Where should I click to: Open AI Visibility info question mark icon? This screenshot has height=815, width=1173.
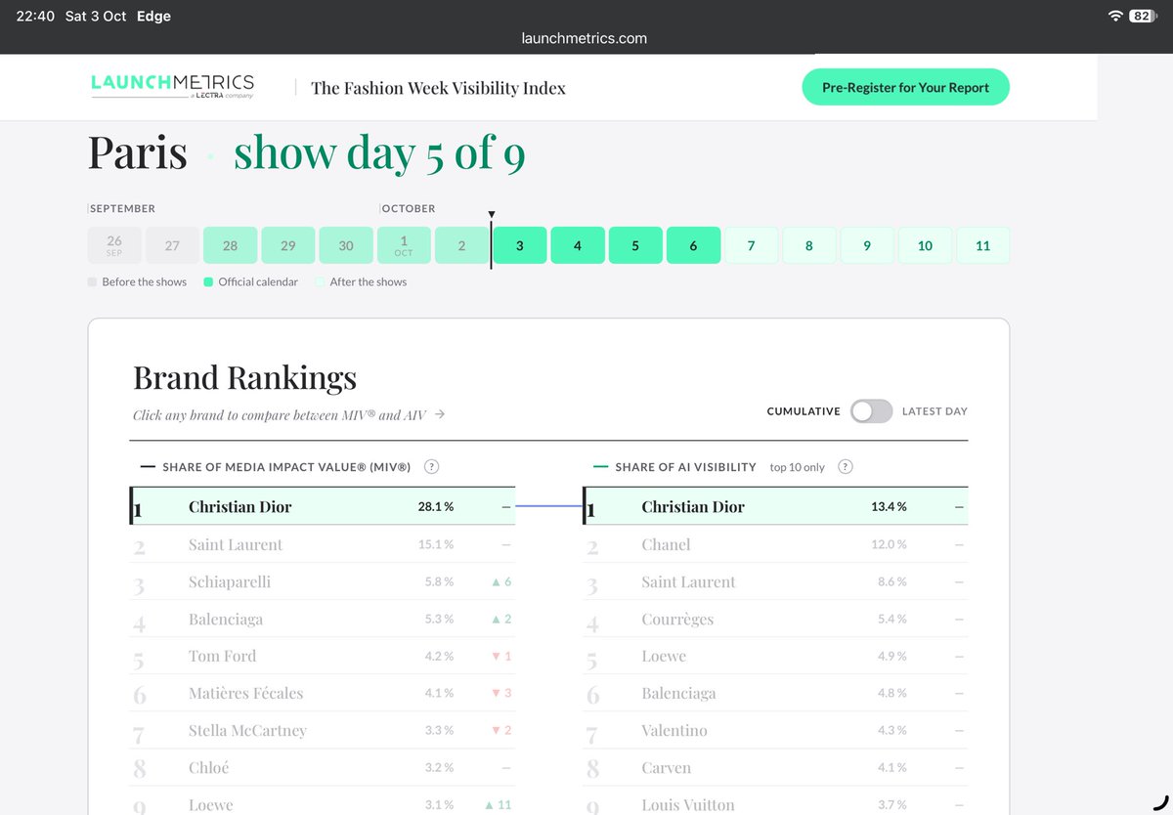846,467
